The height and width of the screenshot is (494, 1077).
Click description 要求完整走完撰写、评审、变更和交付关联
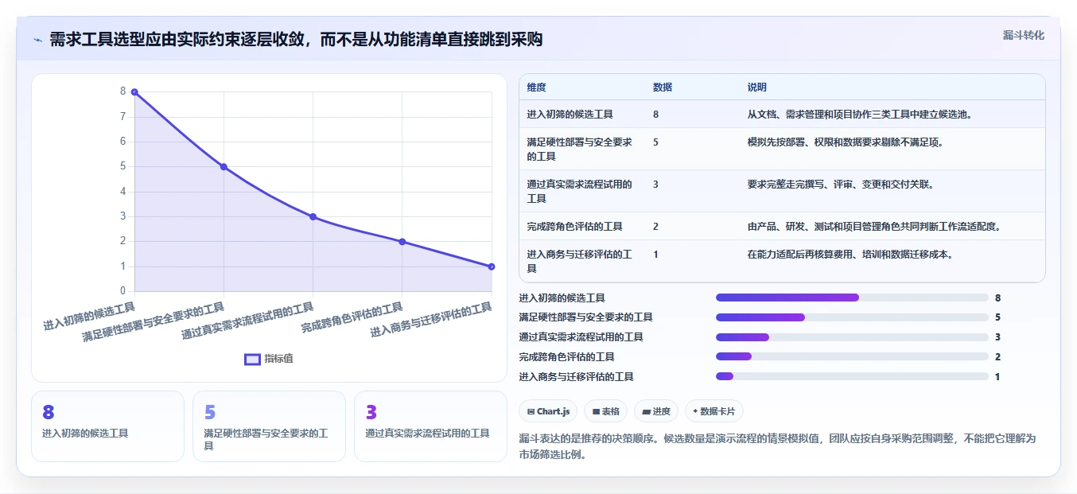pos(841,185)
